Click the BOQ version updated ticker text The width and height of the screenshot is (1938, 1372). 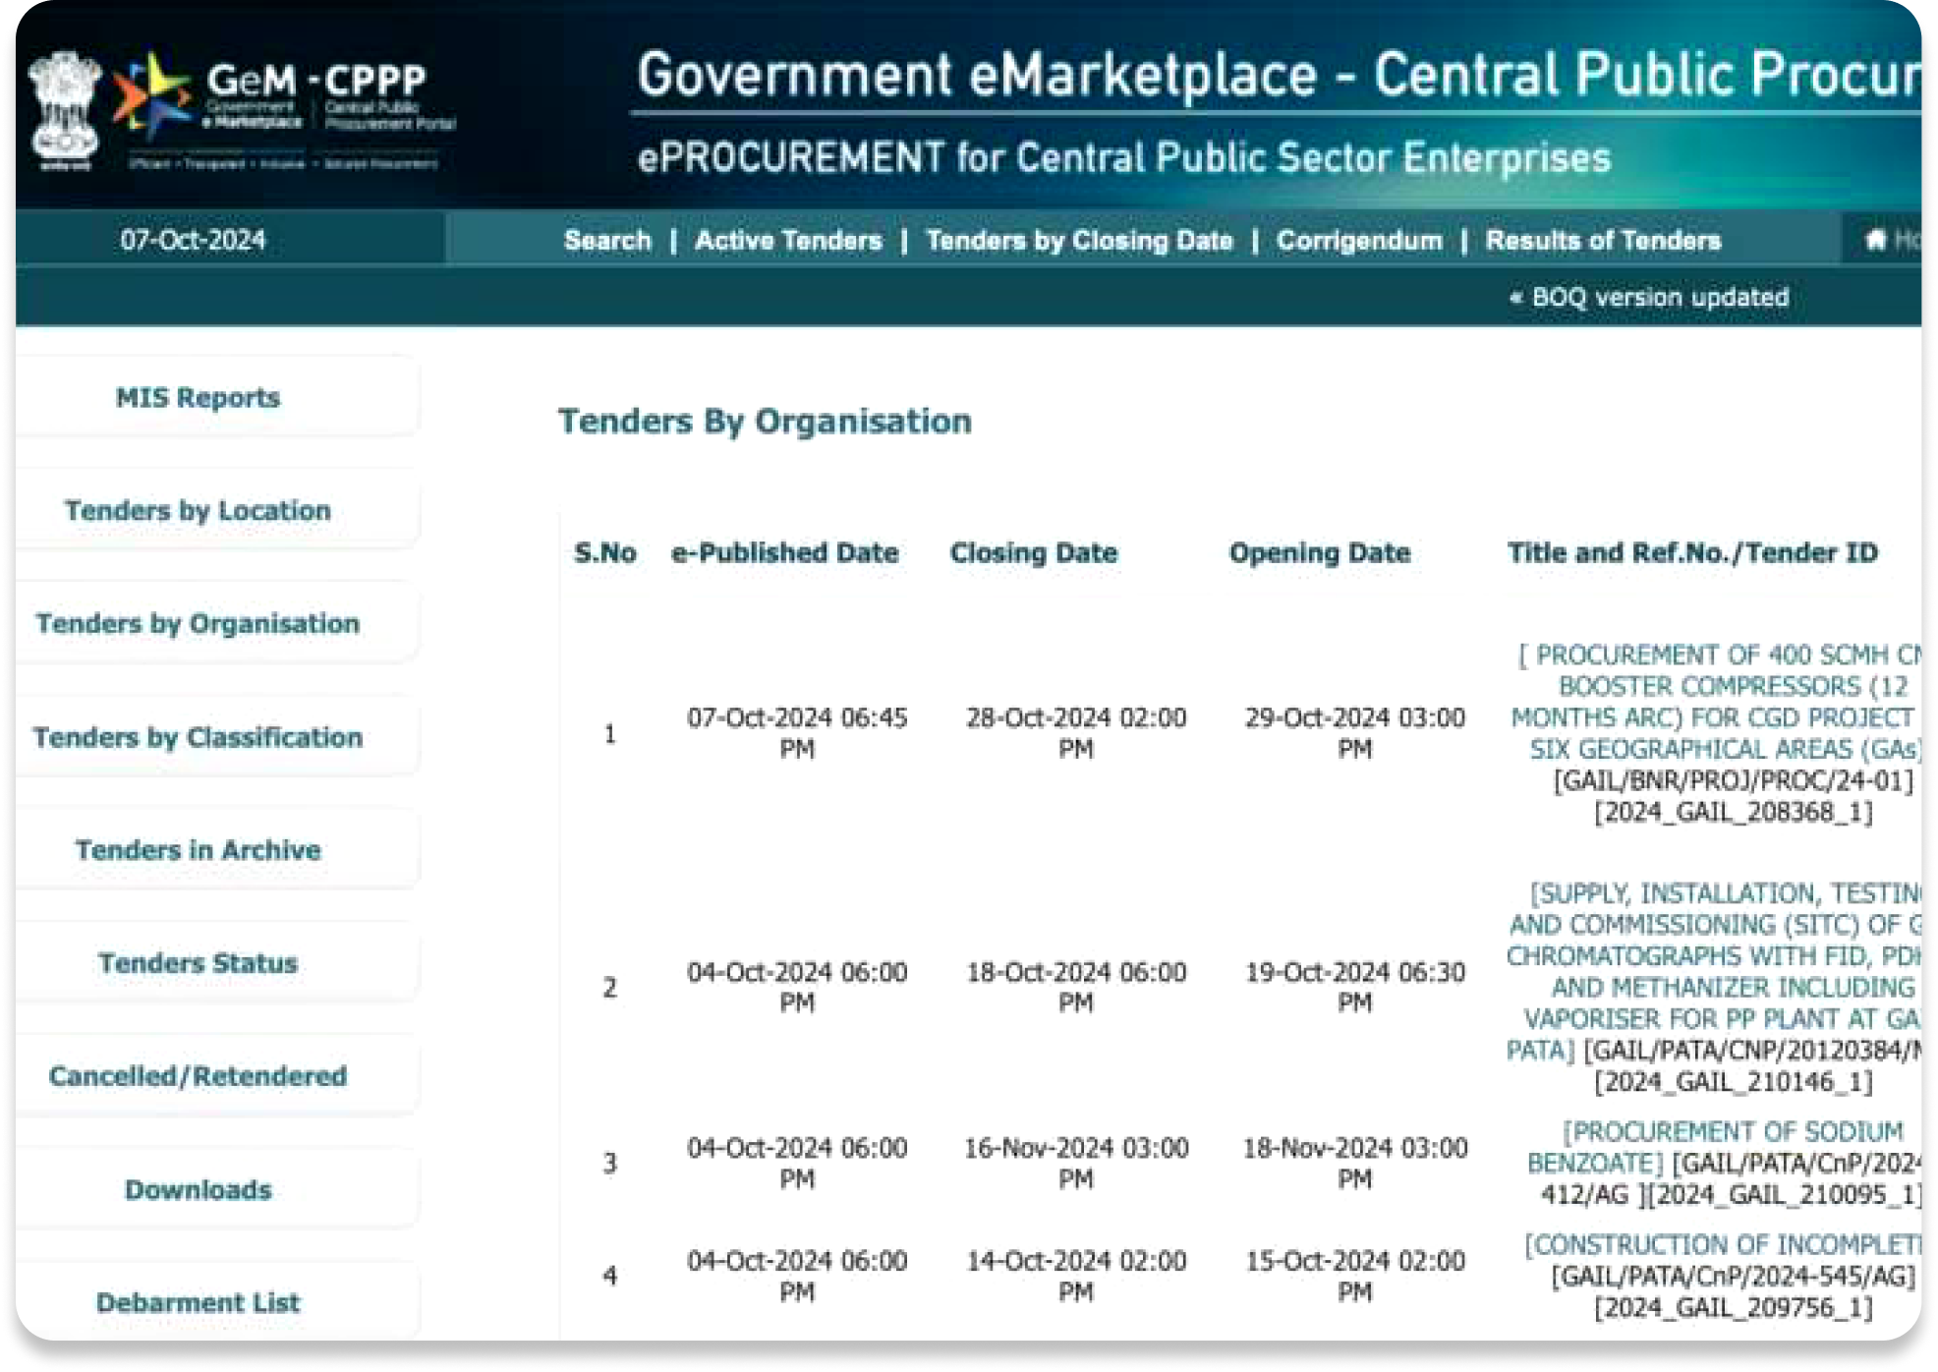(x=1659, y=298)
